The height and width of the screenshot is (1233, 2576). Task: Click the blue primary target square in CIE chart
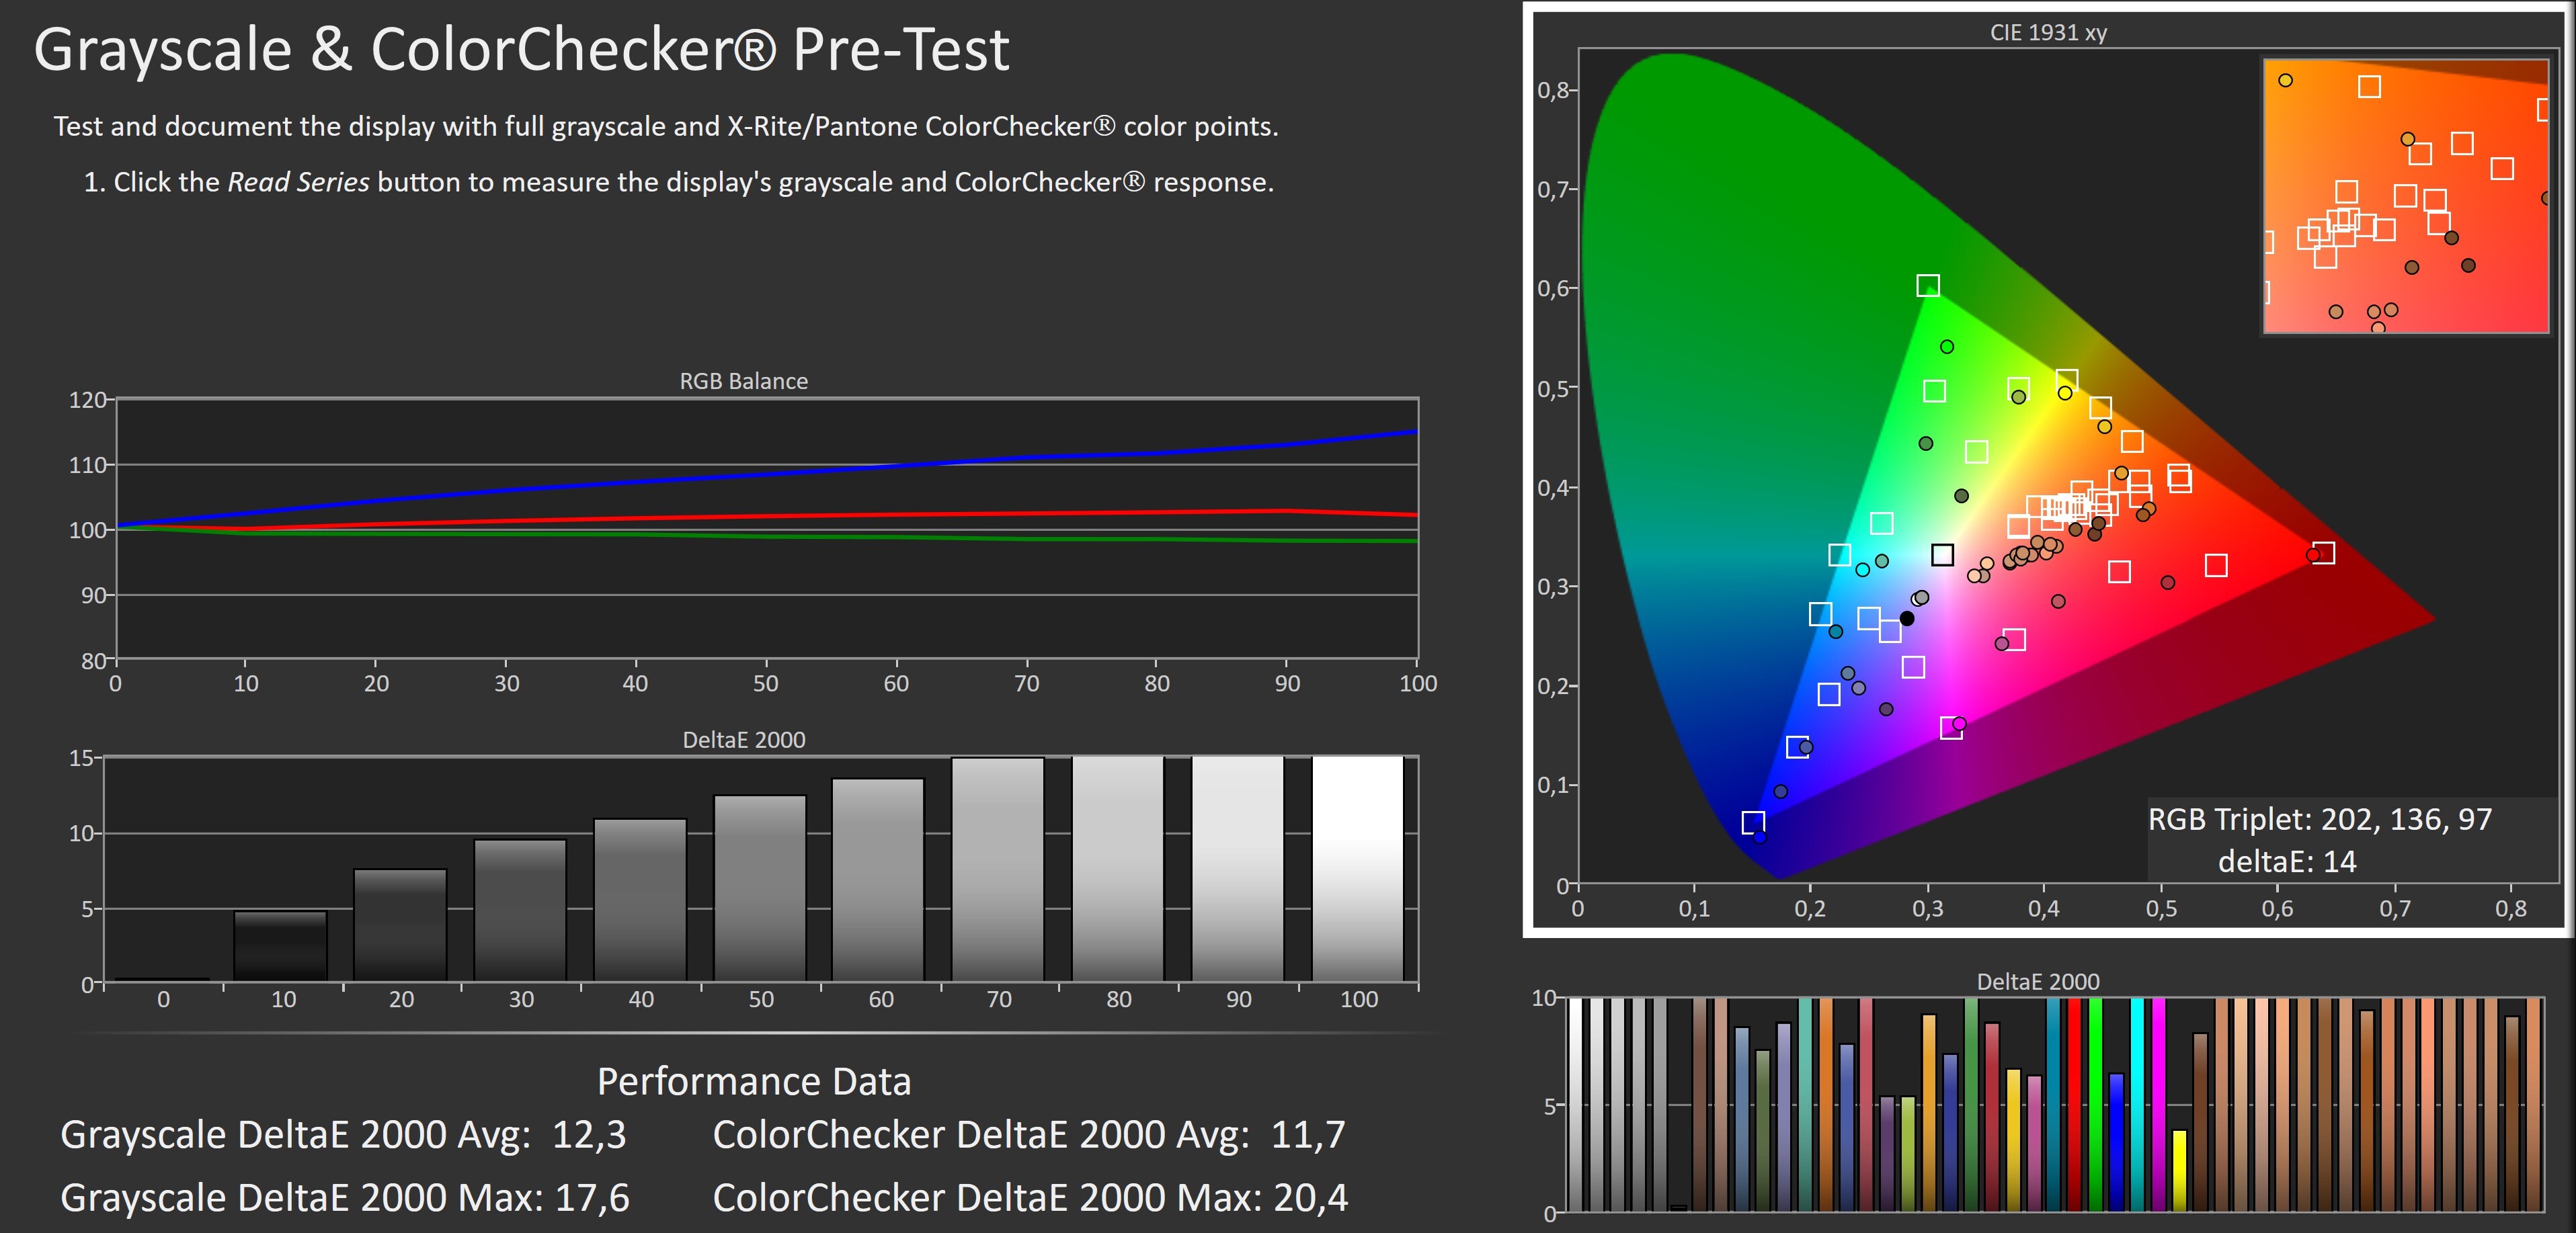click(1753, 822)
